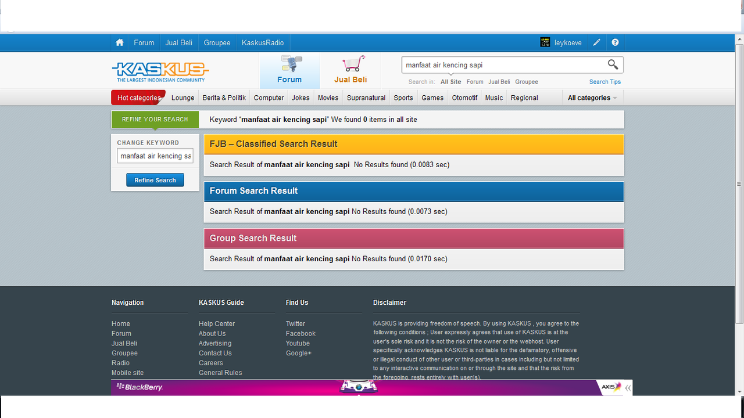The height and width of the screenshot is (418, 744).
Task: Open the Contact Us link
Action: pyautogui.click(x=215, y=354)
